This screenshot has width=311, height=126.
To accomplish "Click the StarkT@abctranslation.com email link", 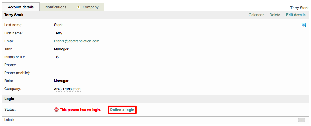I will point(76,41).
